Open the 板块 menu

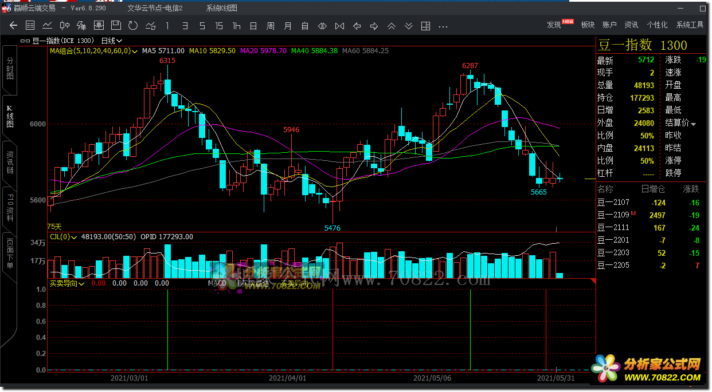pos(588,25)
